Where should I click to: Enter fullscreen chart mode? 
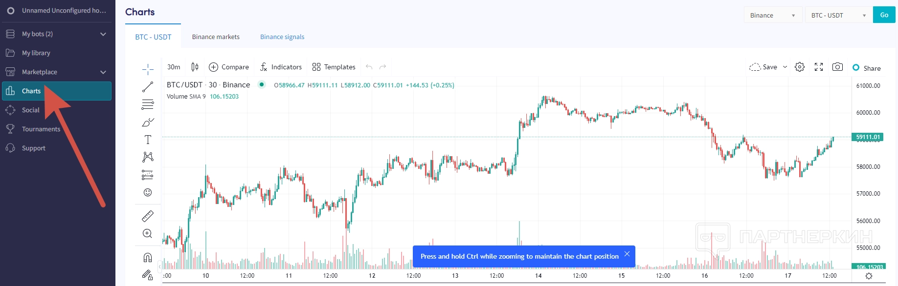[x=819, y=67]
